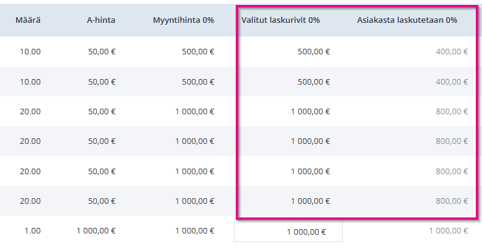482x252 pixels.
Task: Click the last row's A-hinta value 1 000,00 €
Action: pos(96,231)
